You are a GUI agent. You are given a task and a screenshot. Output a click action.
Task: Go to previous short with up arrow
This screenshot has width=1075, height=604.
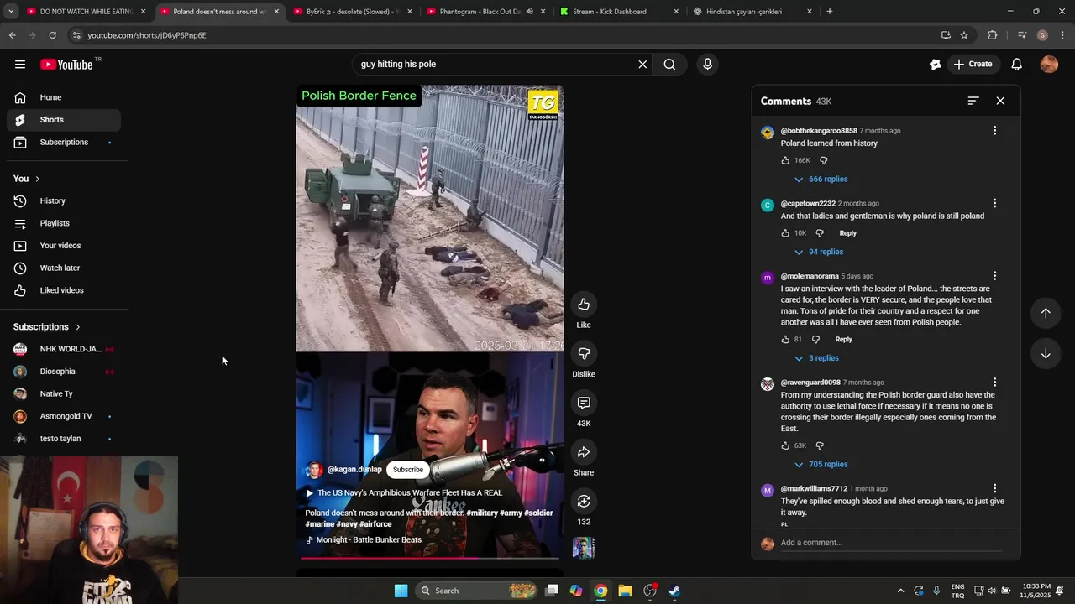click(x=1046, y=313)
